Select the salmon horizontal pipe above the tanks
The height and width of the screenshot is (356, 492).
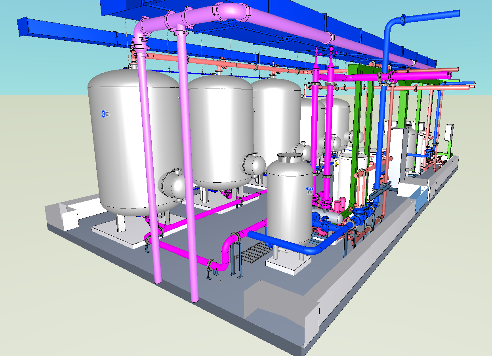(222, 63)
